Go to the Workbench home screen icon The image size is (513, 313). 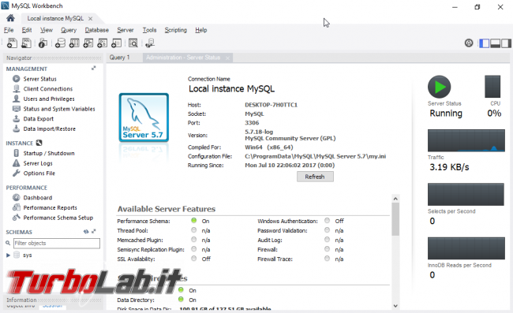10,18
